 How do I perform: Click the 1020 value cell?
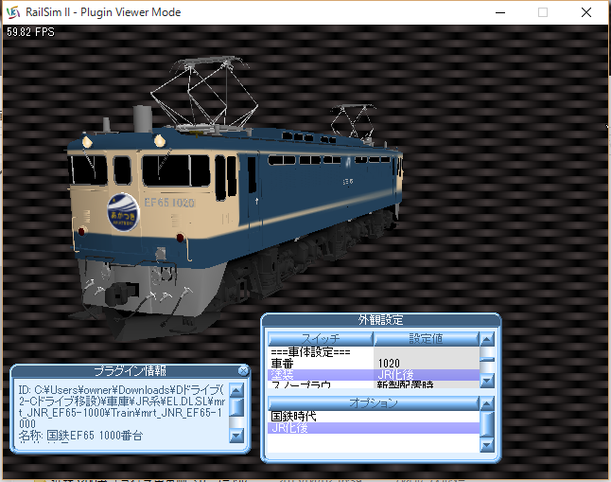427,364
